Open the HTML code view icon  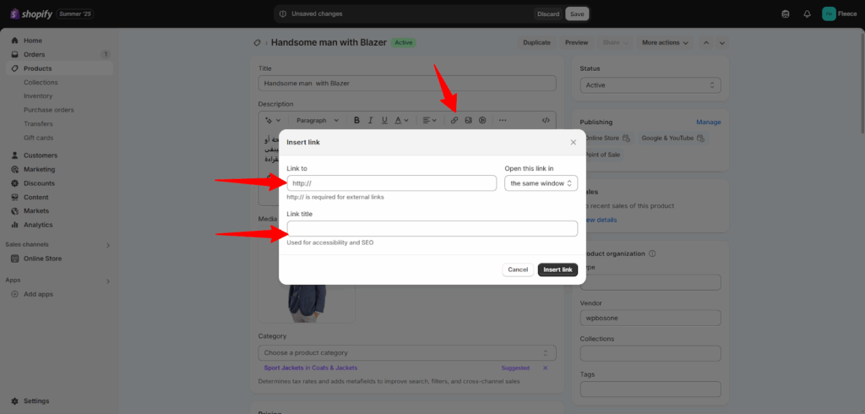coord(545,121)
